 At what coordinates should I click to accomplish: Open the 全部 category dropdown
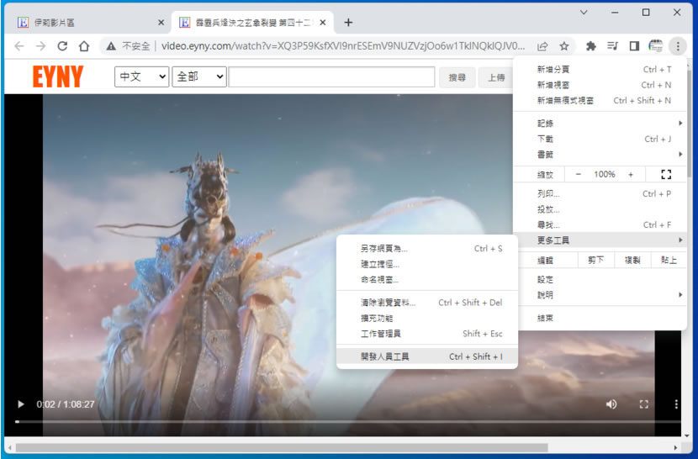pyautogui.click(x=199, y=76)
